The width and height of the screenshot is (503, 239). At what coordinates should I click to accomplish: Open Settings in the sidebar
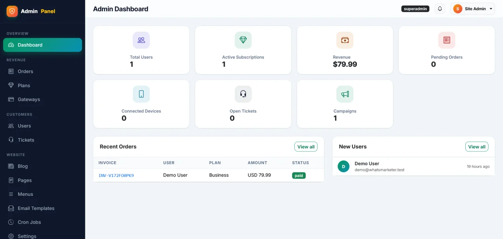pos(42,236)
